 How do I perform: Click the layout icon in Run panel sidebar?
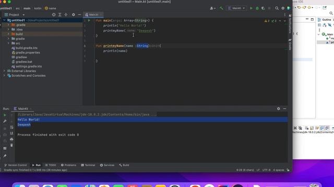(5, 148)
